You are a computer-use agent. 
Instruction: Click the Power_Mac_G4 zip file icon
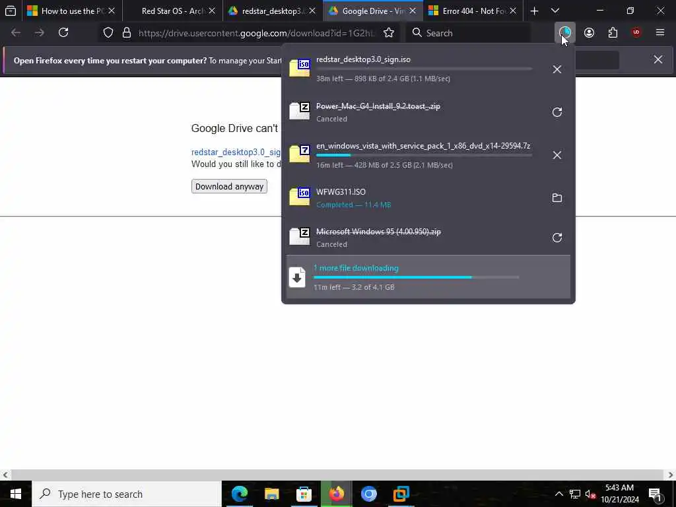[x=300, y=111]
